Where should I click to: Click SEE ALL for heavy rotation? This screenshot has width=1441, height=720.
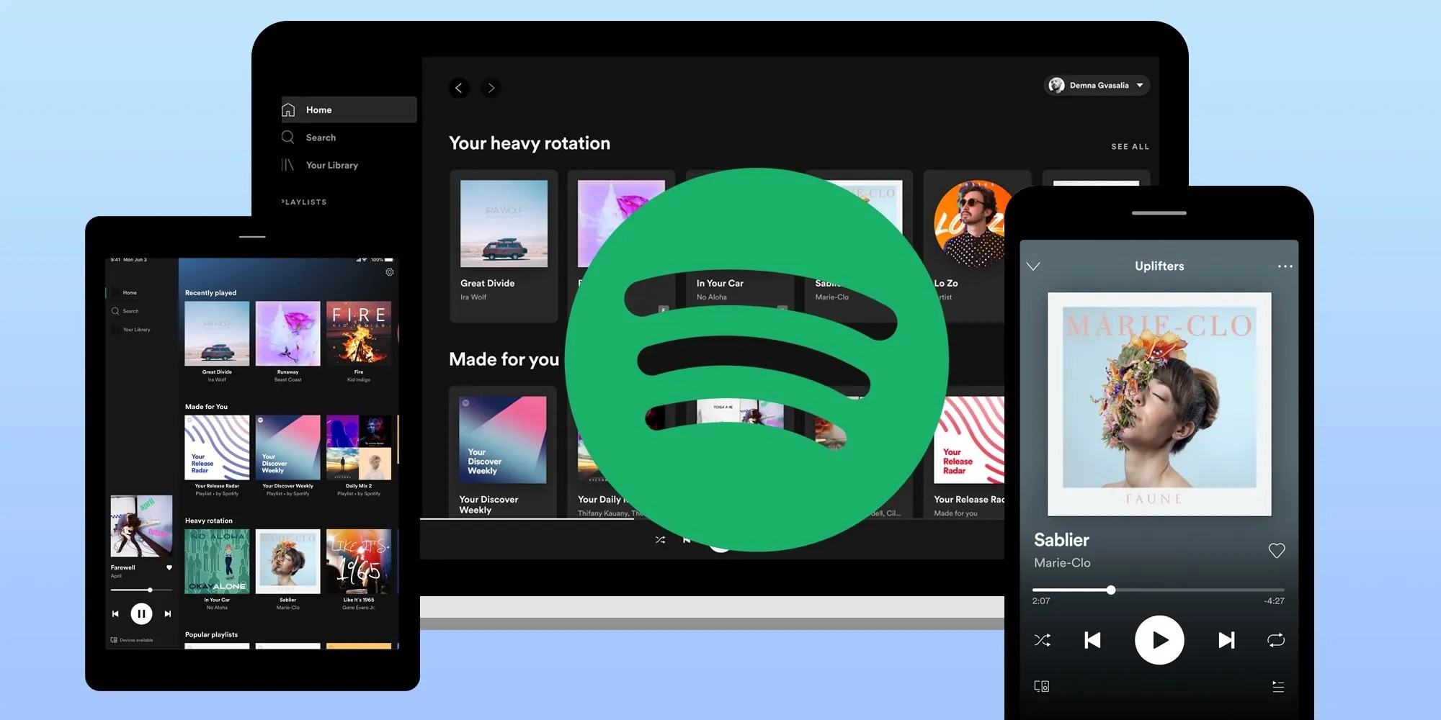click(1130, 147)
